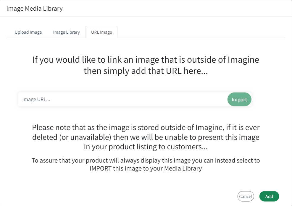
Task: Click the Import button
Action: 239,99
